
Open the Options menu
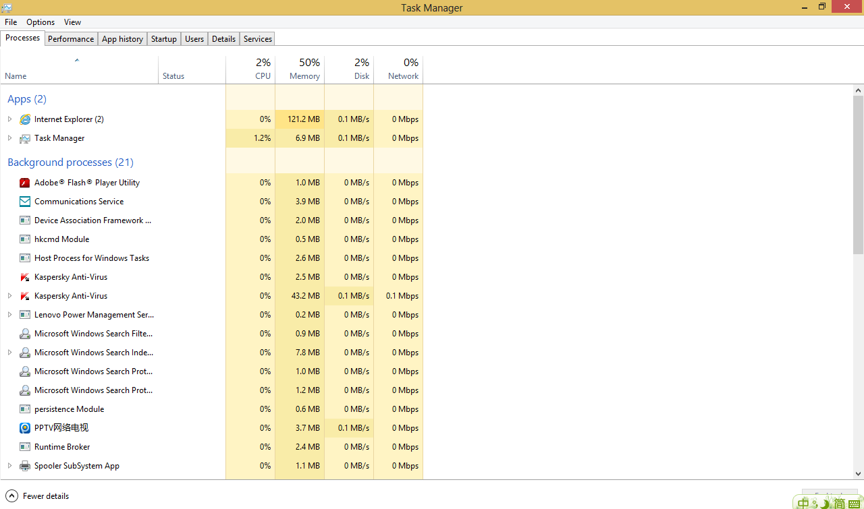click(40, 22)
